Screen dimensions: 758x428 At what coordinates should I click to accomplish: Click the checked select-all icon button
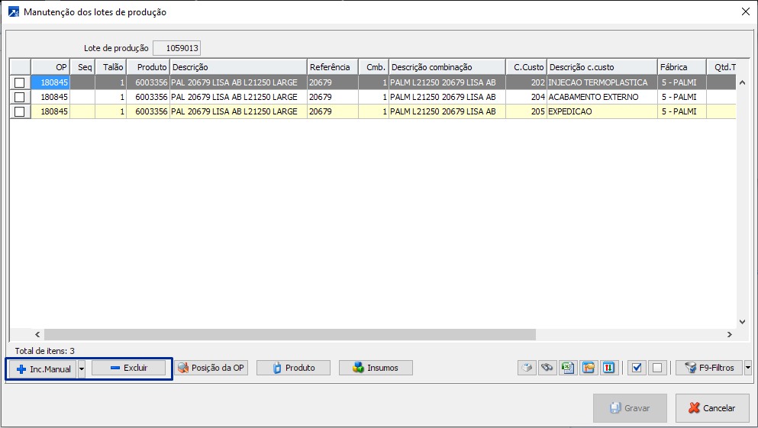click(637, 368)
